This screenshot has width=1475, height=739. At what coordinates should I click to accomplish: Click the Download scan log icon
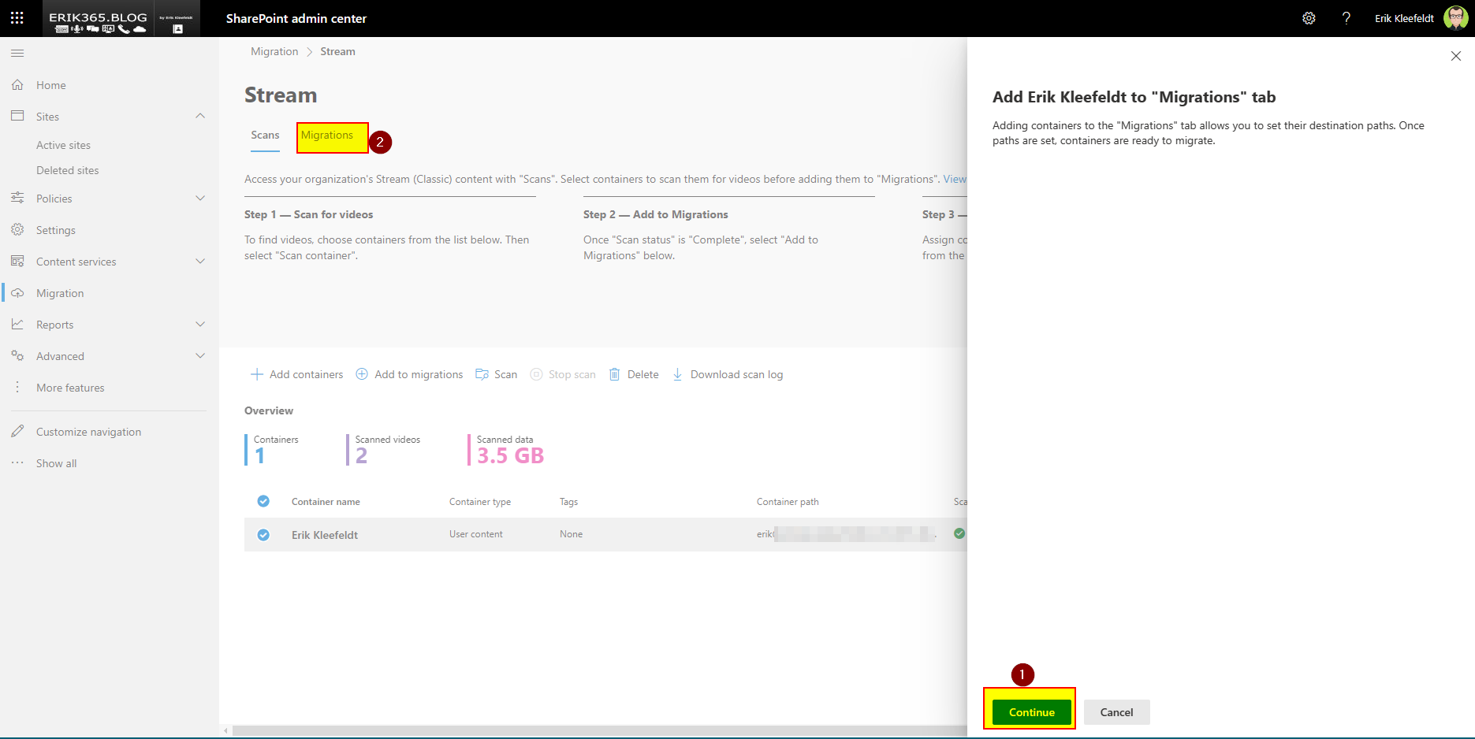click(x=677, y=374)
